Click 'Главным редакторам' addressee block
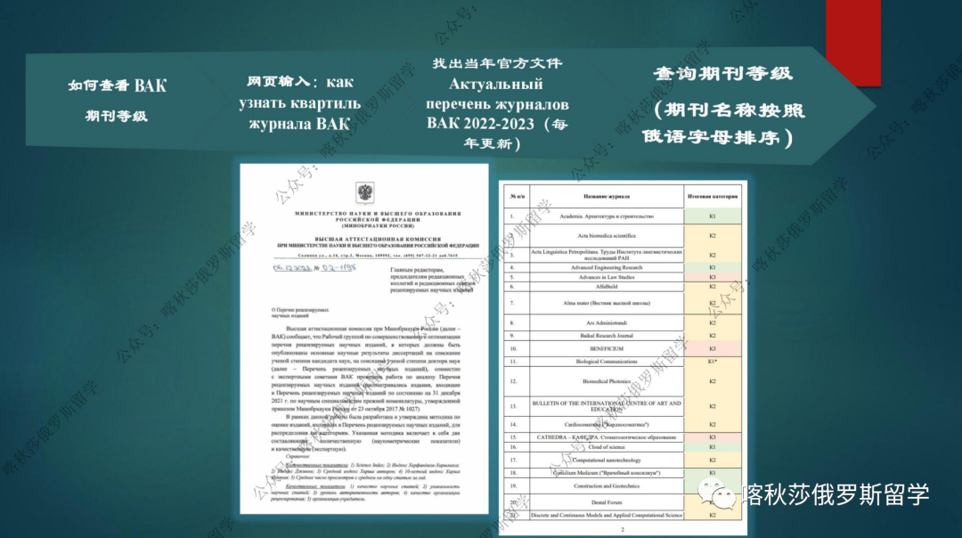The height and width of the screenshot is (538, 962). (432, 280)
